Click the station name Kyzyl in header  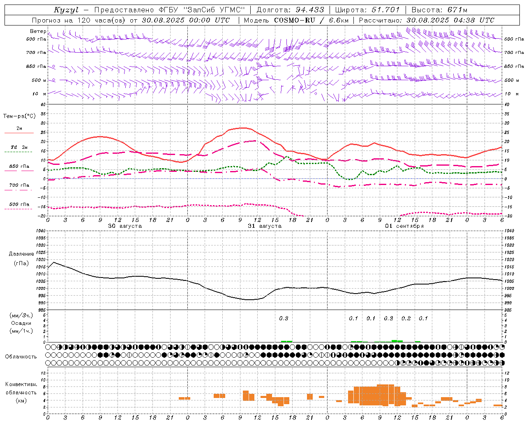coord(66,10)
